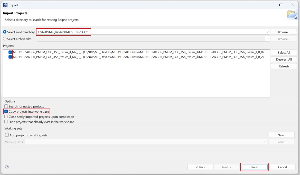Enable Hide projects that already exist in workspace
Viewport: 300px width, 175px height.
coord(6,122)
